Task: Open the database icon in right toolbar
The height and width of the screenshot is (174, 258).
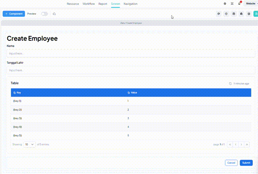Action: pyautogui.click(x=249, y=14)
